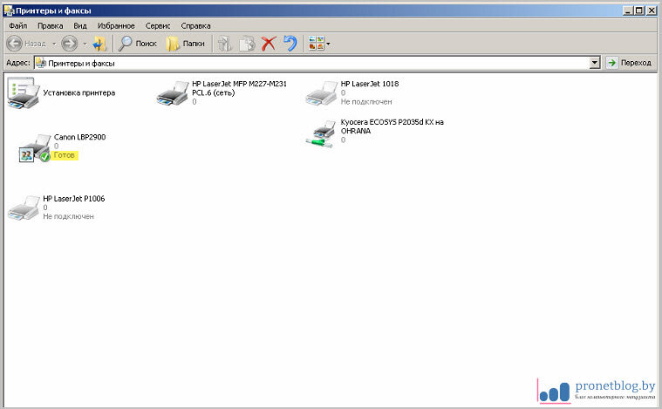Click the highlighted Готов status text
The width and height of the screenshot is (662, 409).
(65, 155)
